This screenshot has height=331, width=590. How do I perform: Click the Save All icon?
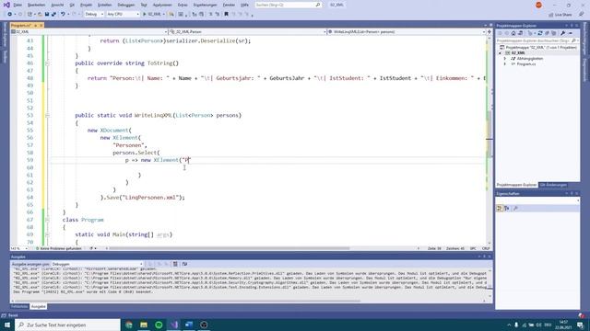point(53,15)
